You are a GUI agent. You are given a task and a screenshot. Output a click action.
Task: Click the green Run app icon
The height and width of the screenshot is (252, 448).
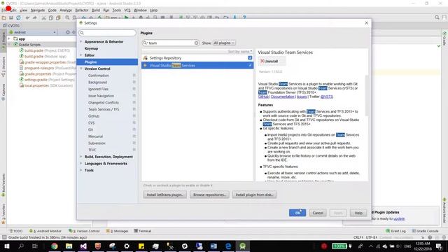coord(126,17)
